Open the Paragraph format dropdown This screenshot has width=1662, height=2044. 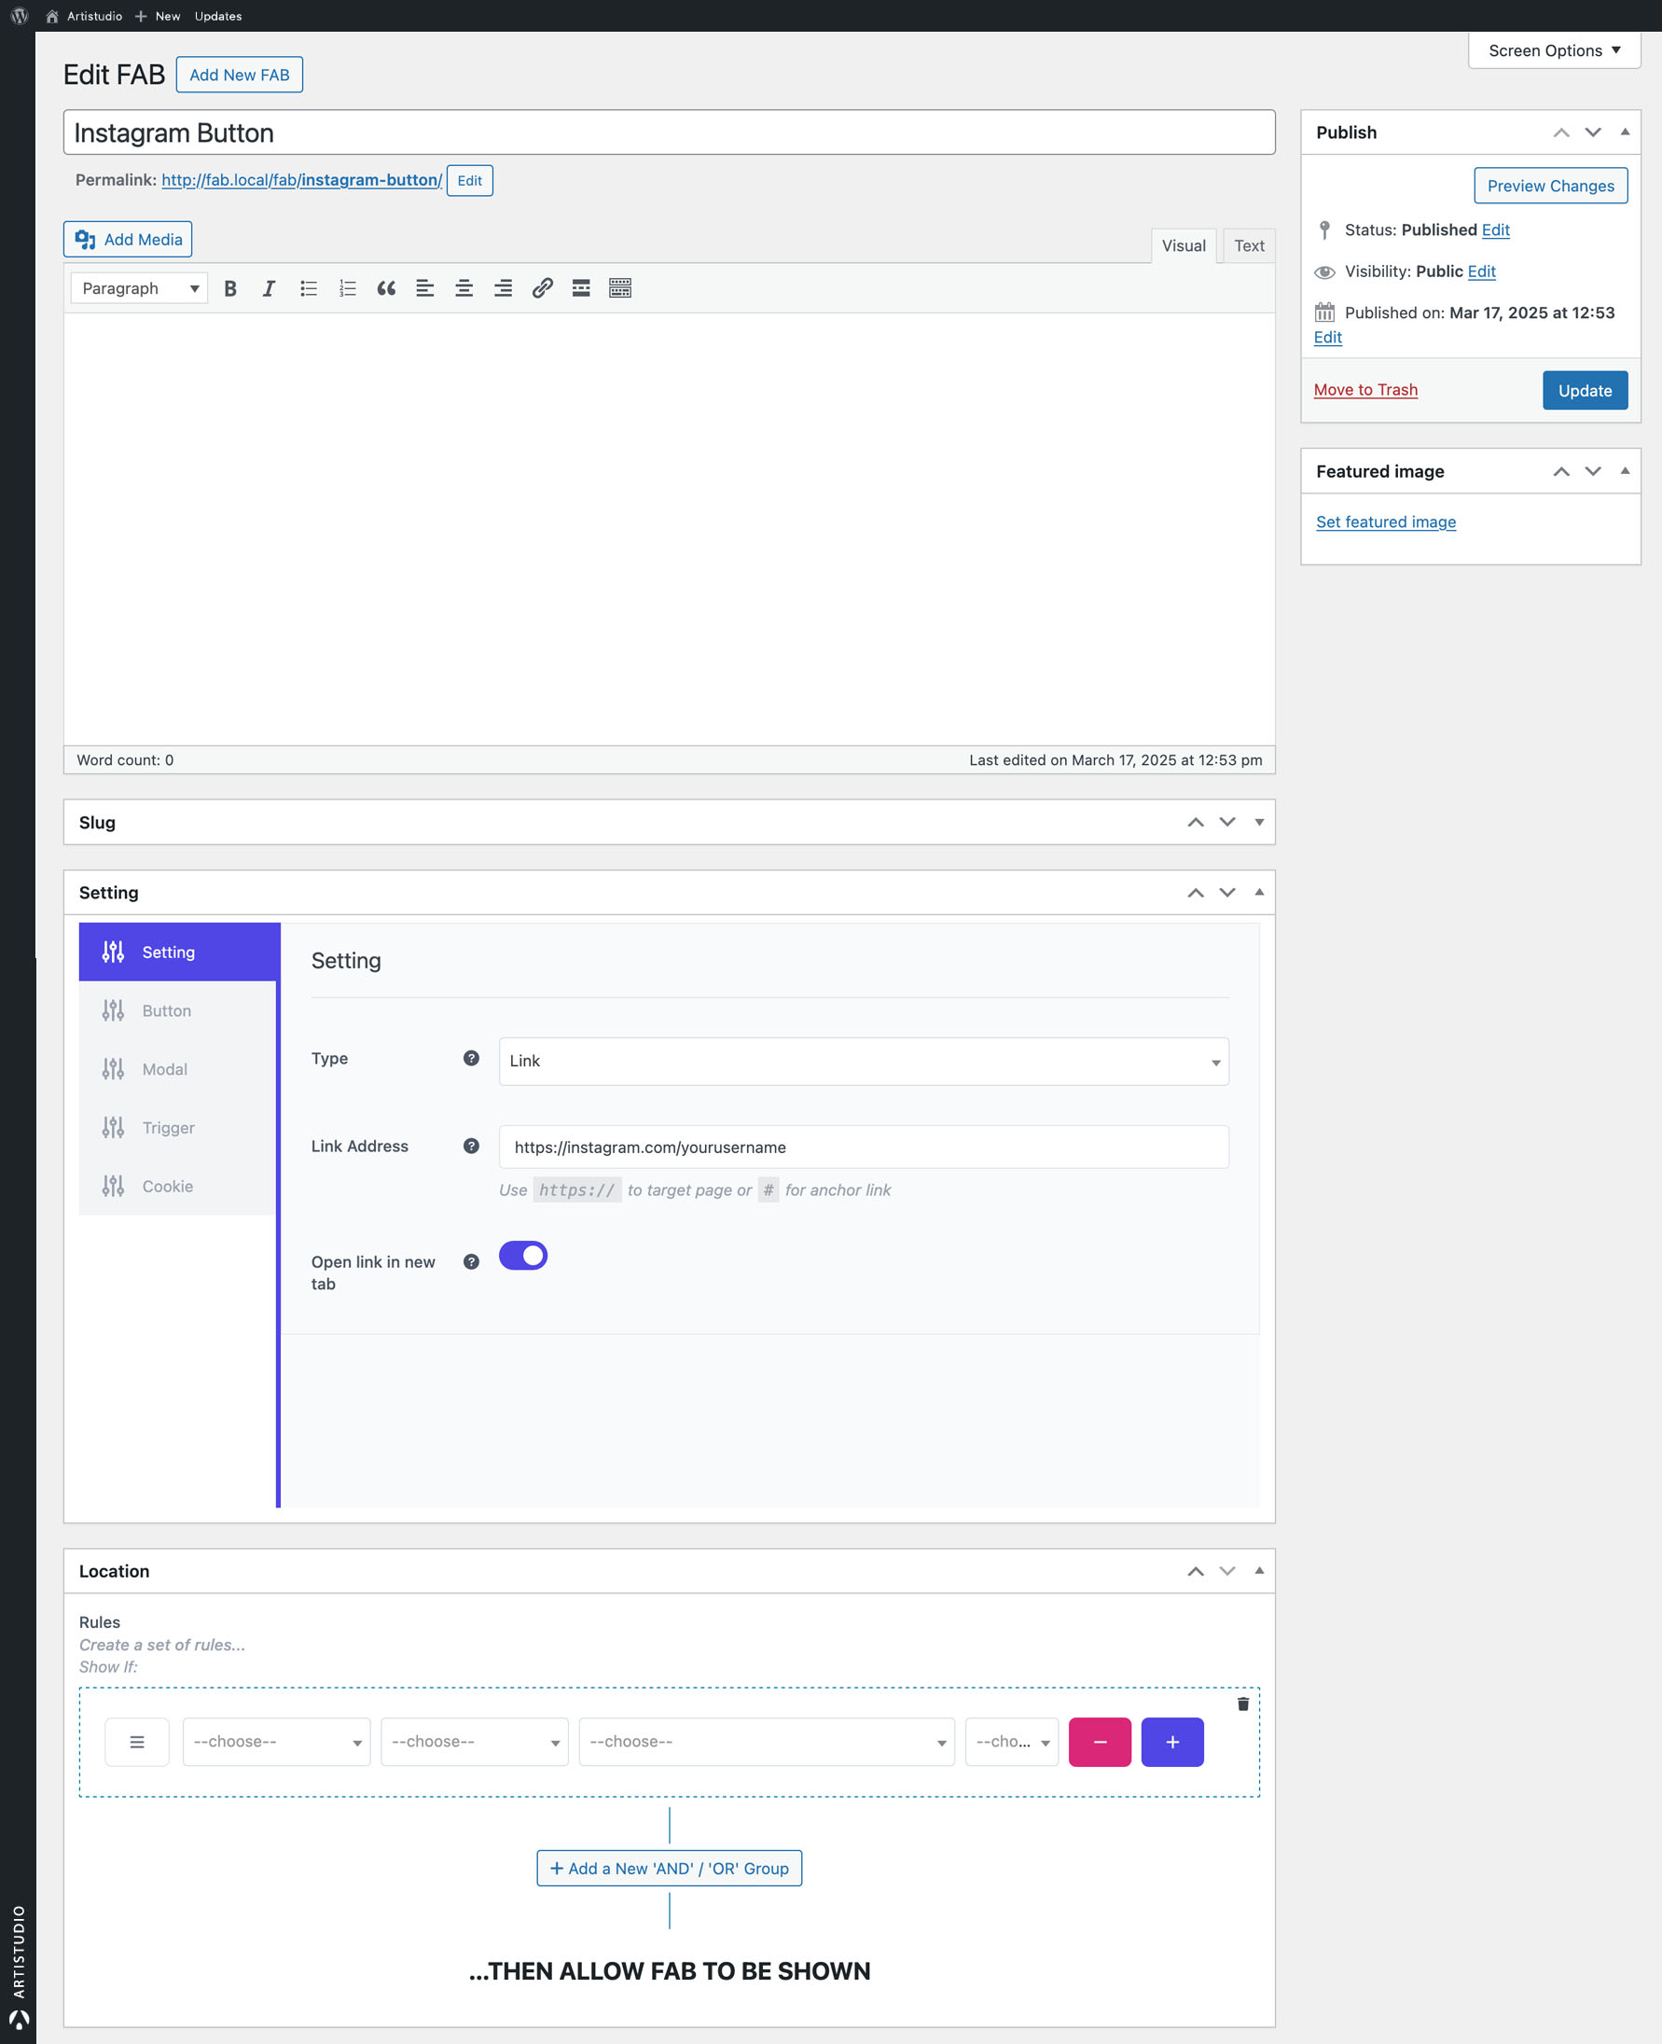139,288
